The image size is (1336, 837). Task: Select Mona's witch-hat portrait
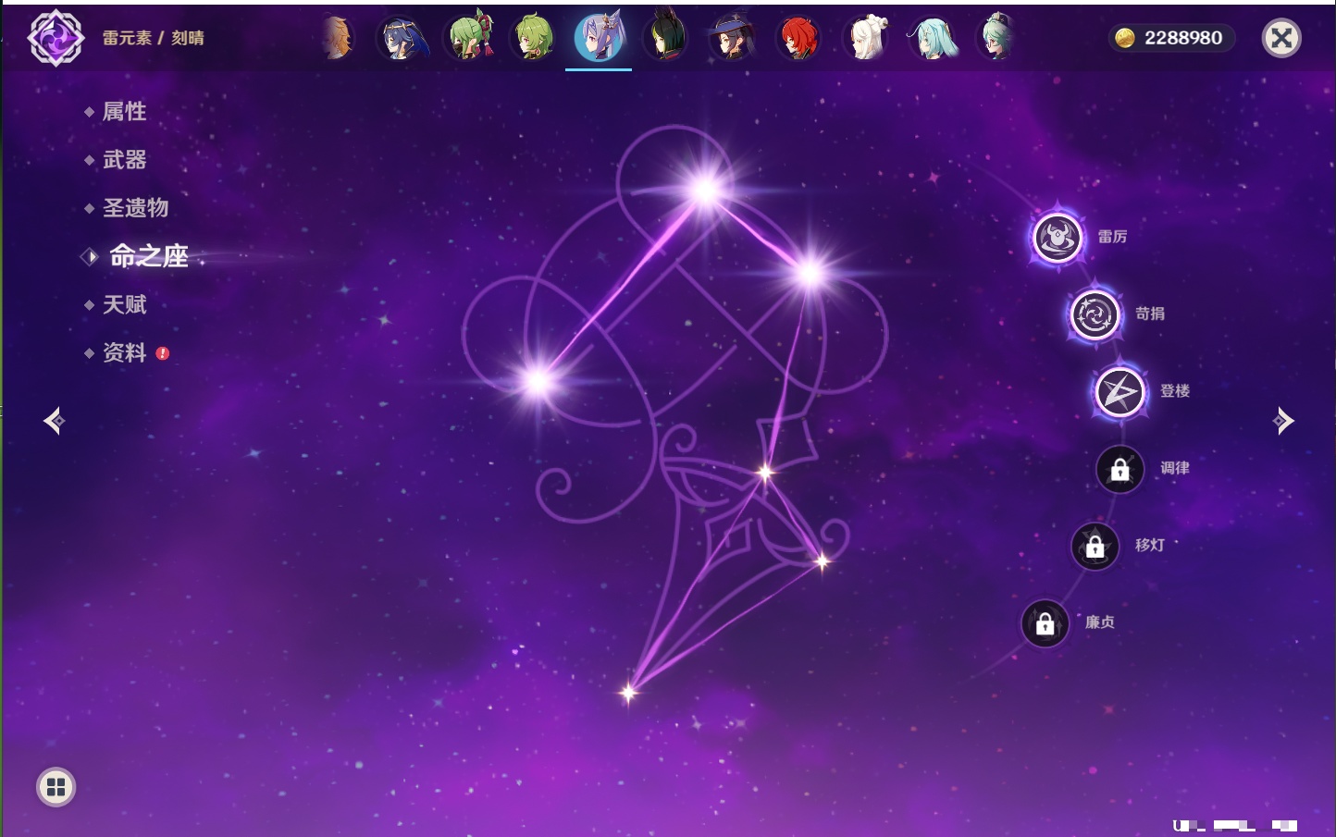click(x=732, y=39)
